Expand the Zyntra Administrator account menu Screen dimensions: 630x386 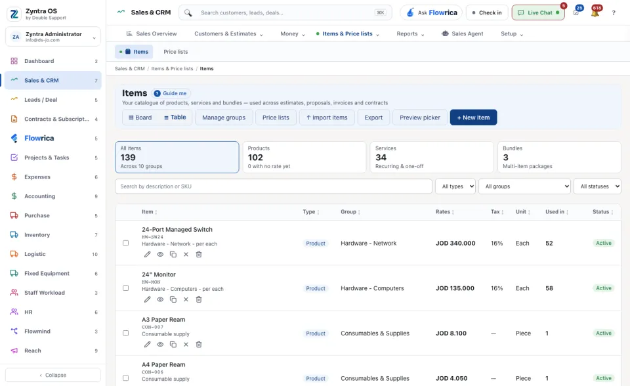(x=53, y=37)
